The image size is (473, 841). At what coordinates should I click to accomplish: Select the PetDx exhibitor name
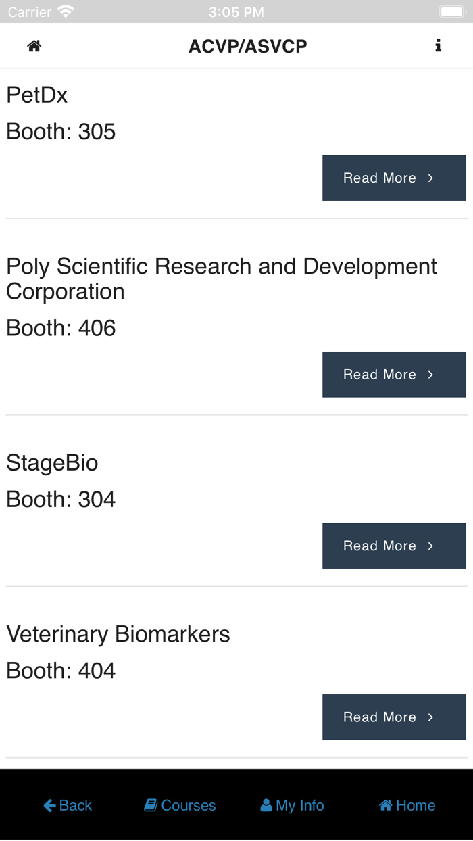[36, 95]
